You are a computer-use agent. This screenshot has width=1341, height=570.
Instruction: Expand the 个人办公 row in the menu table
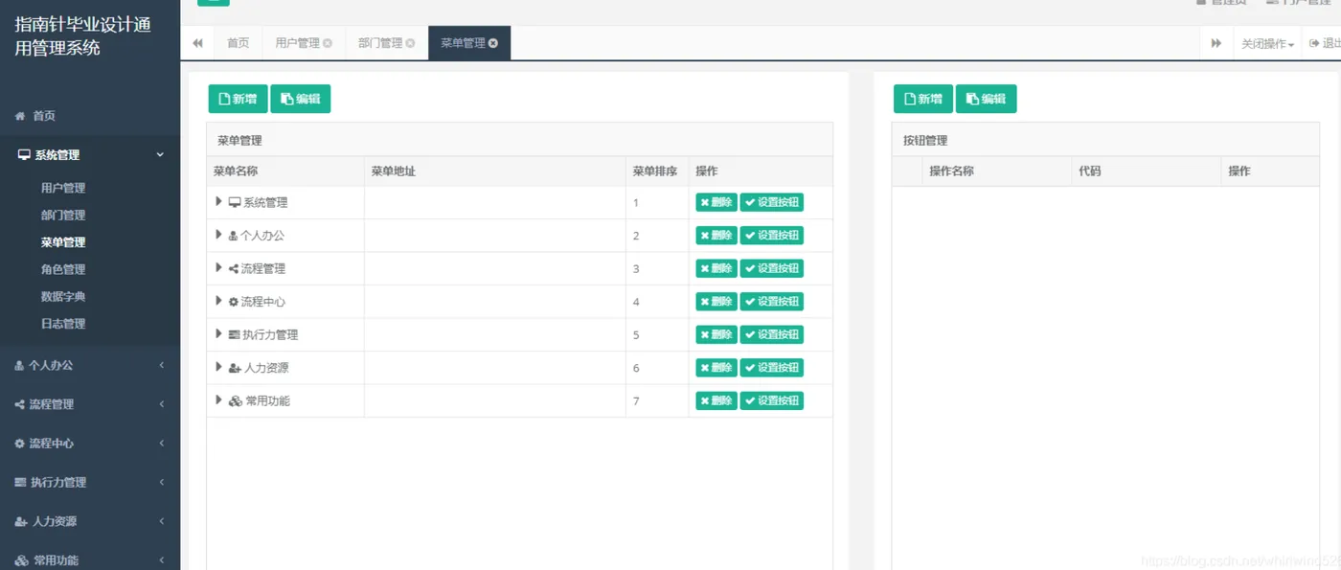point(219,235)
